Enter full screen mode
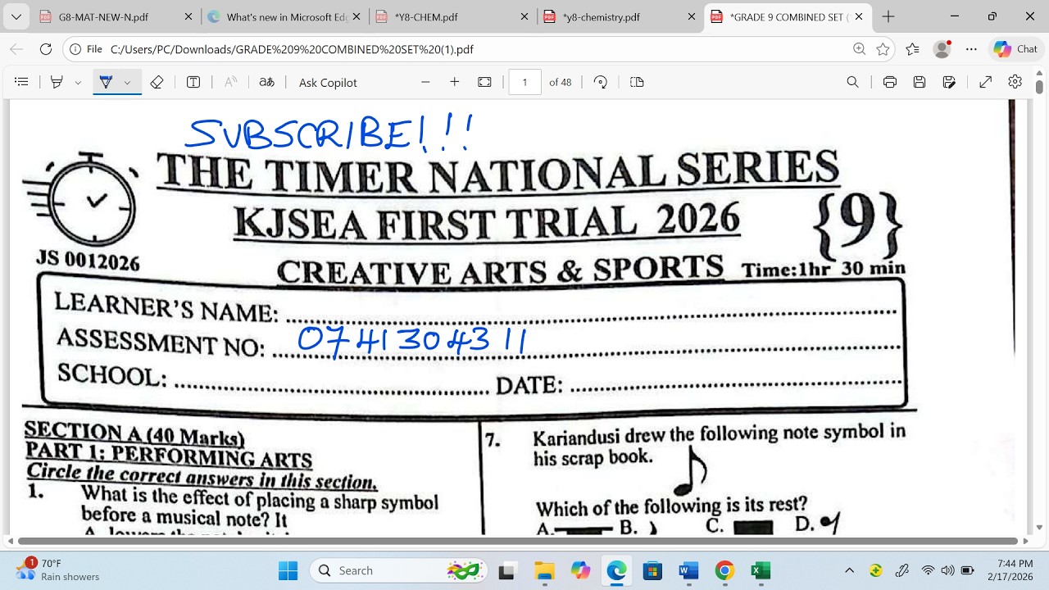Screen dimensions: 1049x590 986,82
